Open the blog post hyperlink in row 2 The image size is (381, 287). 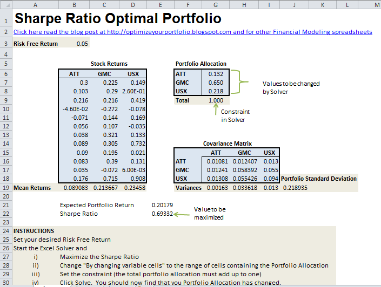pyautogui.click(x=193, y=32)
